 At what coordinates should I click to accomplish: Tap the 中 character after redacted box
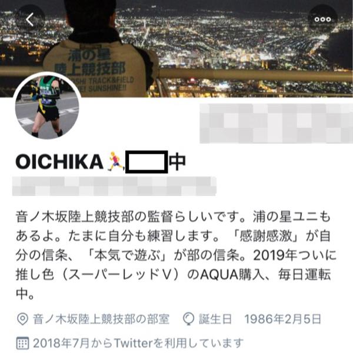[x=178, y=161]
